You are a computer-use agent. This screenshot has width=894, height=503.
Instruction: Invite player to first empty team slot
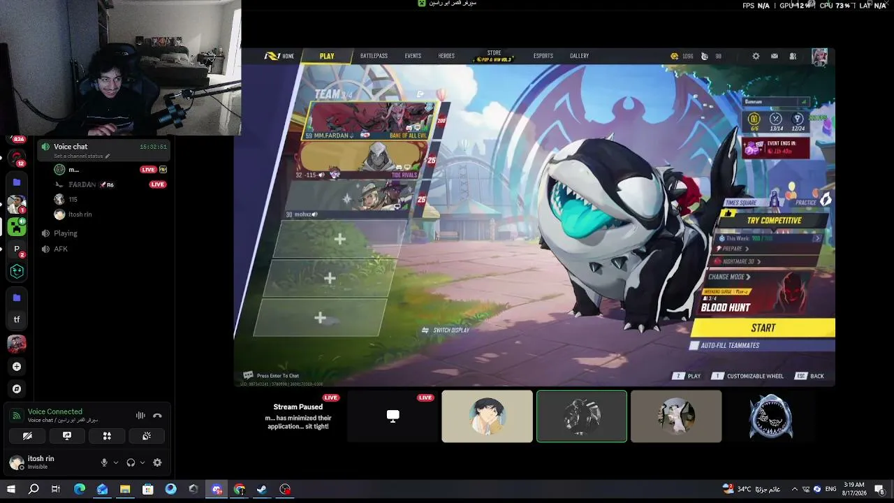click(339, 239)
